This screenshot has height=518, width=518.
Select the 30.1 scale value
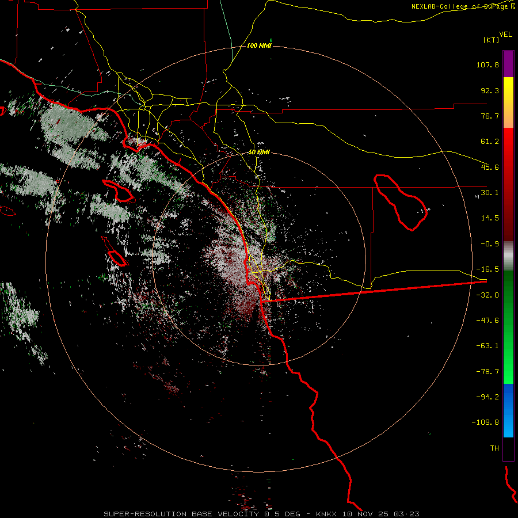[x=490, y=193]
